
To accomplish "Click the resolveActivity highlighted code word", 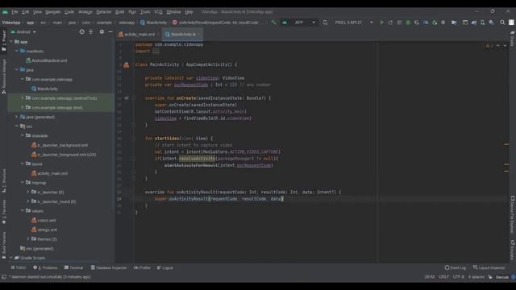I will (197, 159).
